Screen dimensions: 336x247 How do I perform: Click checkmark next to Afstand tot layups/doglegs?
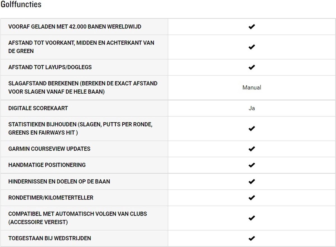252,67
